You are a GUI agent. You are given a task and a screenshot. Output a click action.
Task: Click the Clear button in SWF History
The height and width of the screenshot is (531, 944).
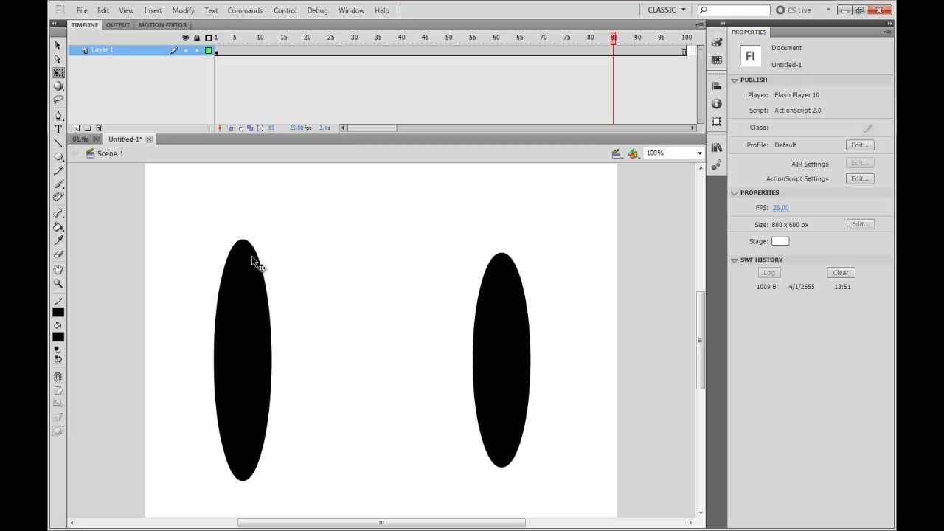[841, 273]
